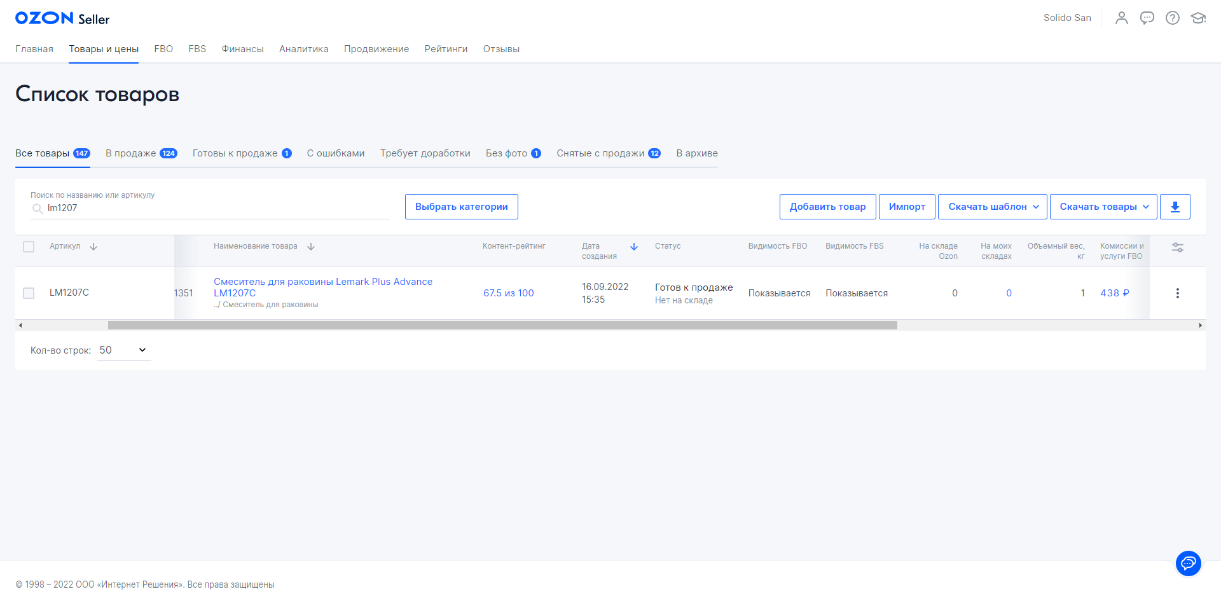Open three-dot menu for LM1207C row
This screenshot has height=608, width=1221.
(1177, 293)
